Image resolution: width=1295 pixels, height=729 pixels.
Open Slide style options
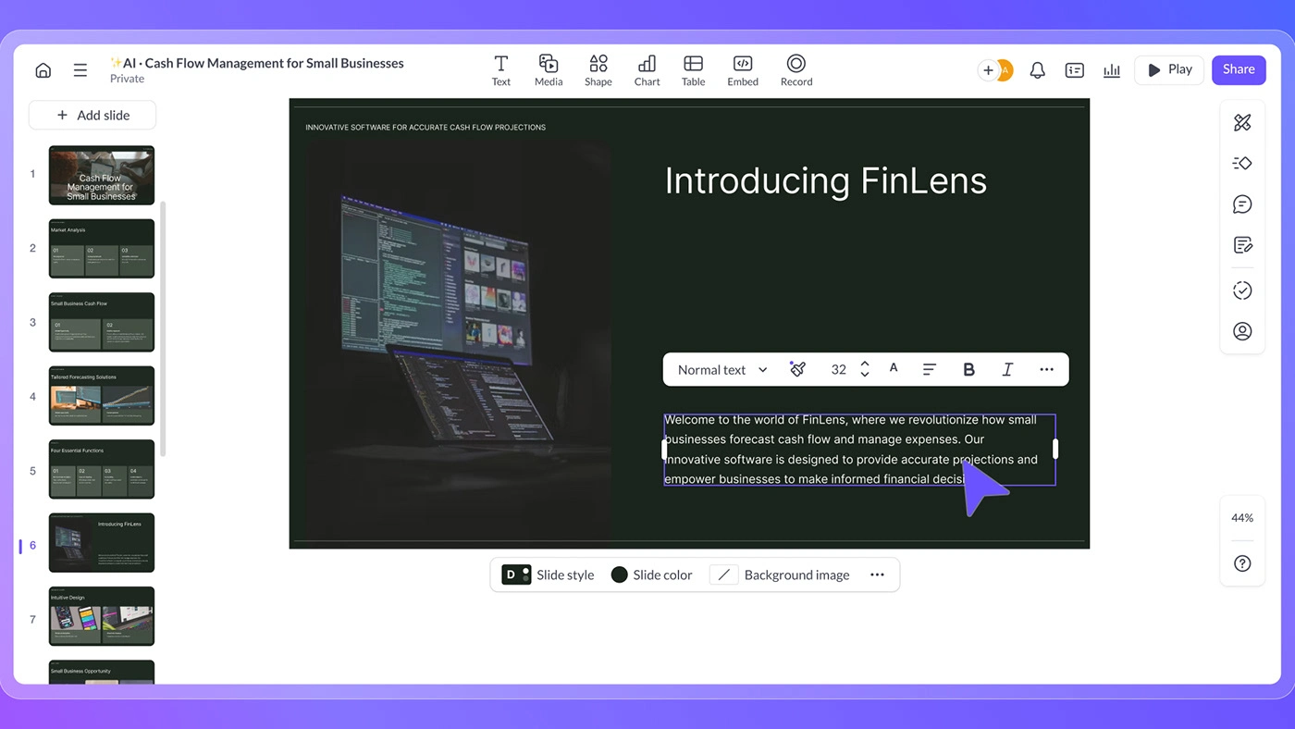(549, 575)
